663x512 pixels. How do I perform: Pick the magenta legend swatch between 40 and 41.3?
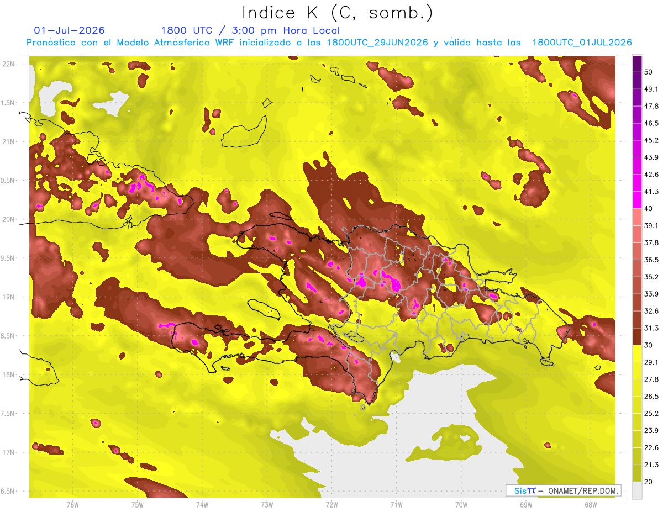tap(637, 200)
